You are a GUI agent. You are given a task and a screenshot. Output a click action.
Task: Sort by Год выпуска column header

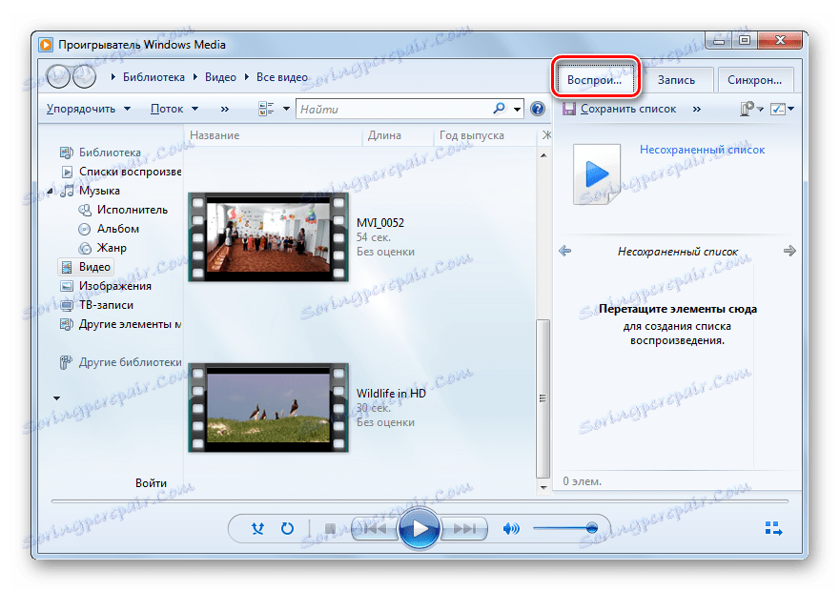click(x=471, y=135)
